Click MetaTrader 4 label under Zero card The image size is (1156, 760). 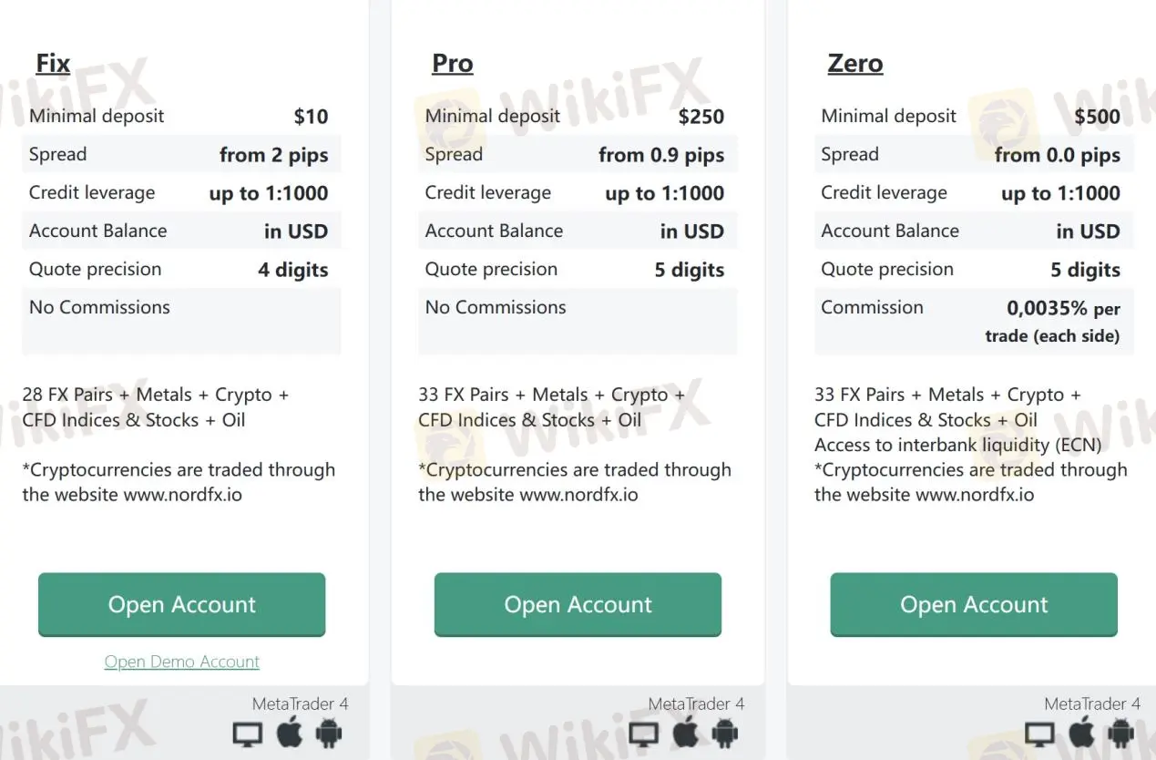pos(1092,704)
